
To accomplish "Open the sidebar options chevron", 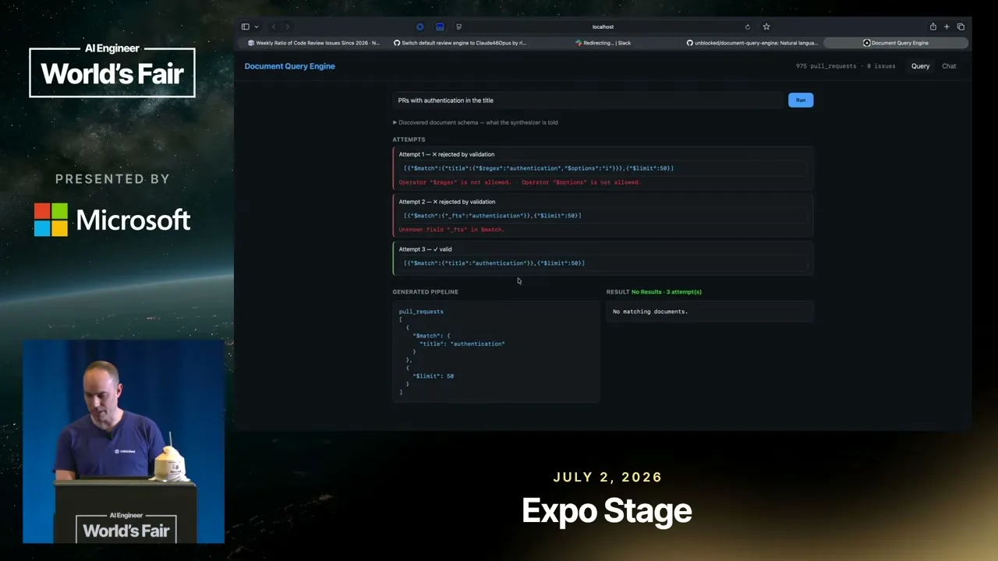I will tap(257, 26).
